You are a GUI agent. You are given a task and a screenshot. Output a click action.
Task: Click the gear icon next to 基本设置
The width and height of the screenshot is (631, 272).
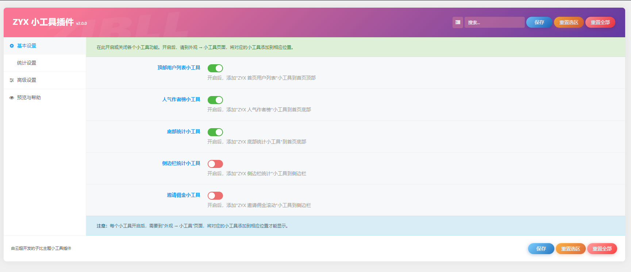(12, 46)
